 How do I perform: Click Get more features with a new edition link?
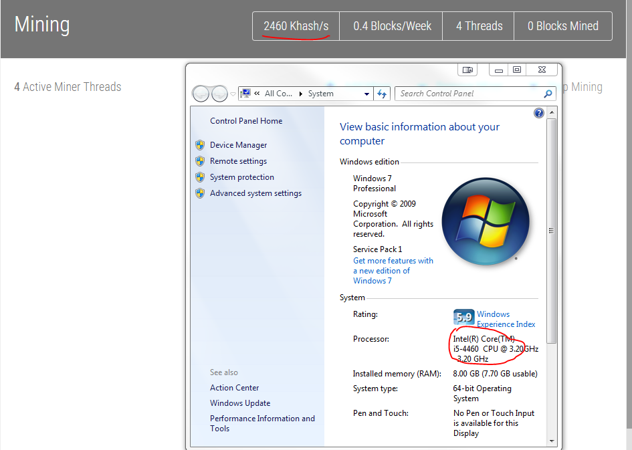393,271
